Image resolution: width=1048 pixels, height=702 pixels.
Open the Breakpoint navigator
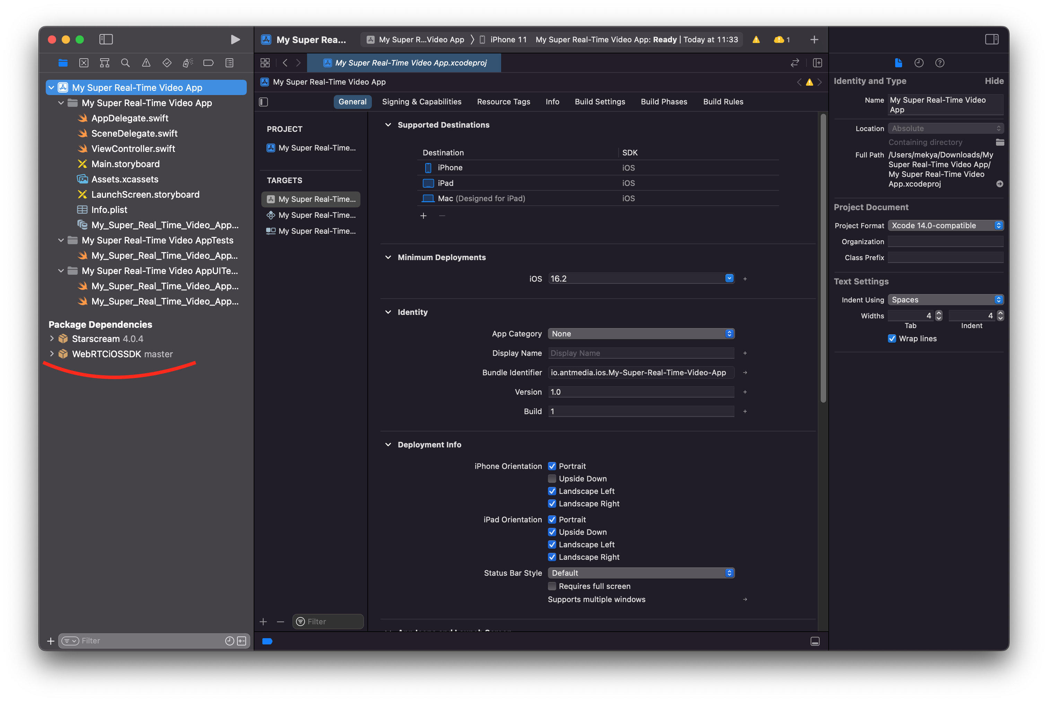(x=208, y=63)
